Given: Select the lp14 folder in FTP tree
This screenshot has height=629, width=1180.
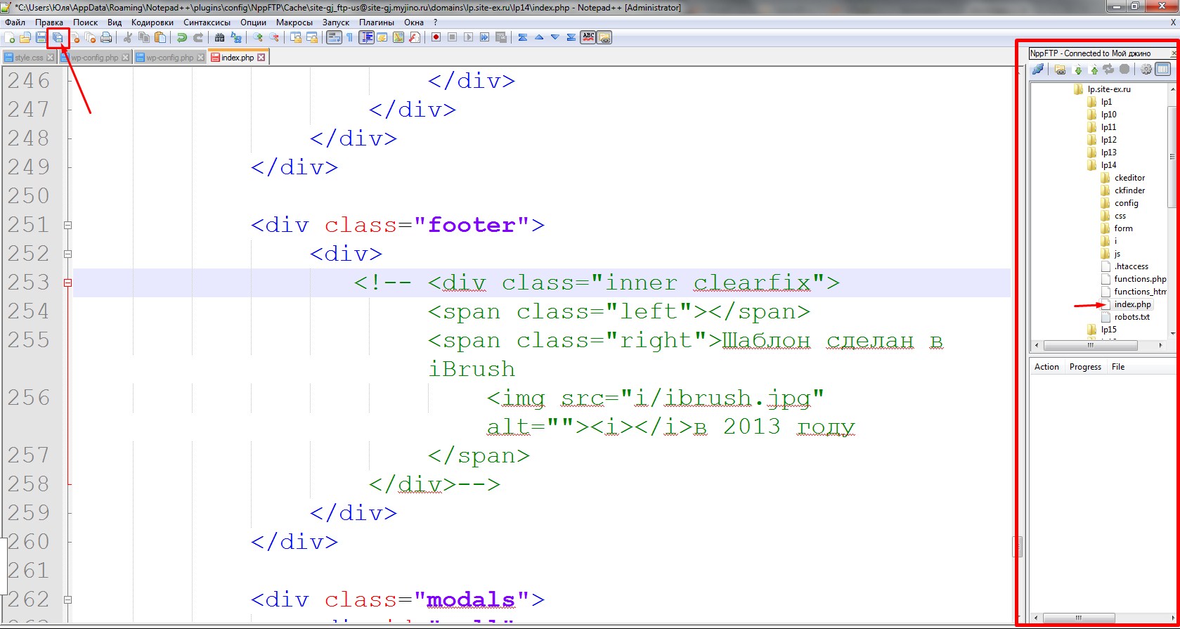Looking at the screenshot, I should pos(1108,165).
